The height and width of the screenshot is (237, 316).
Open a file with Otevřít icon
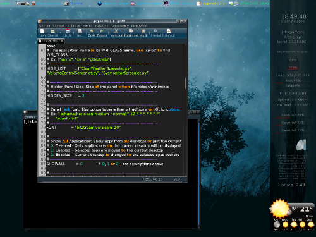pyautogui.click(x=52, y=32)
